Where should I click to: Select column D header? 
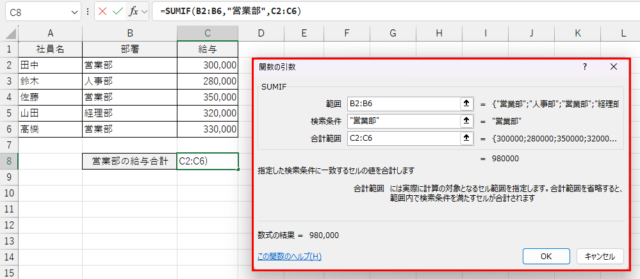click(261, 34)
